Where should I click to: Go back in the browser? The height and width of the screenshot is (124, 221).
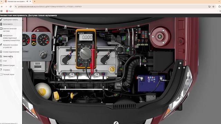click(x=2, y=7)
